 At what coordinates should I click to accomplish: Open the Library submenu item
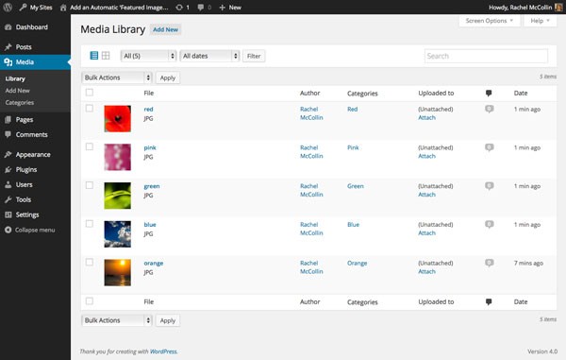click(x=15, y=78)
